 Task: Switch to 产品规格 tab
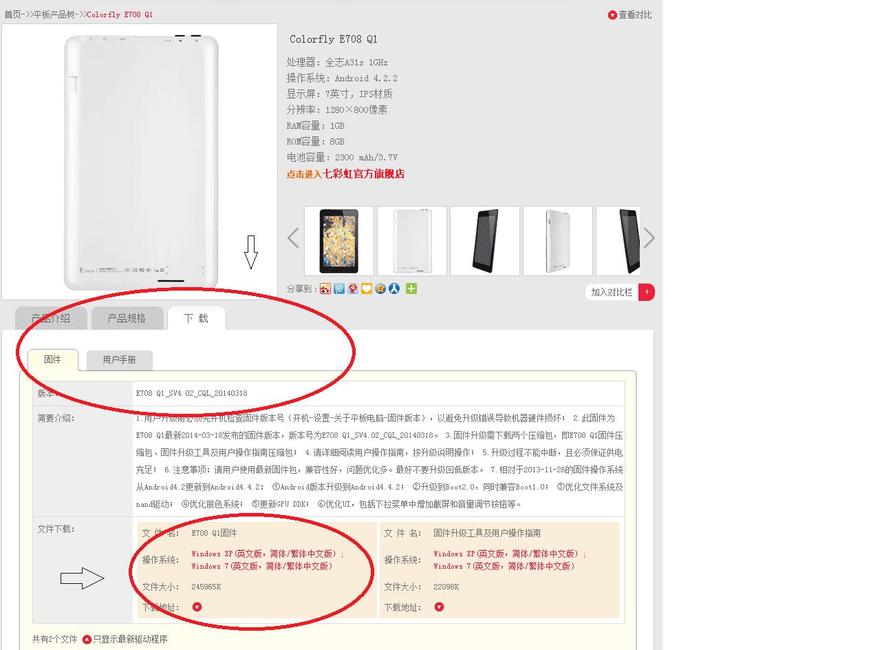pos(127,319)
